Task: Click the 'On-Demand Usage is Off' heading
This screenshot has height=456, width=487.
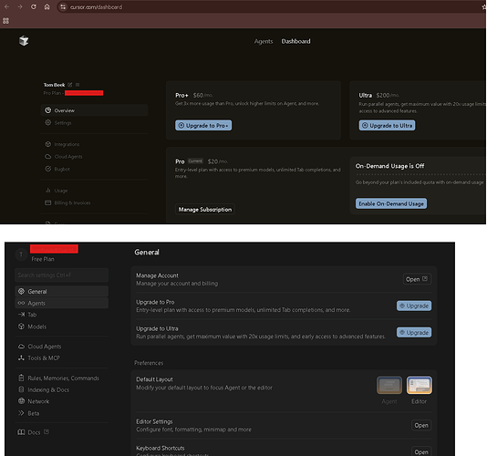Action: pyautogui.click(x=389, y=166)
